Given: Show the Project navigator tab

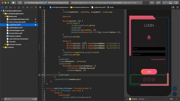Looking at the screenshot, I should [2, 7].
